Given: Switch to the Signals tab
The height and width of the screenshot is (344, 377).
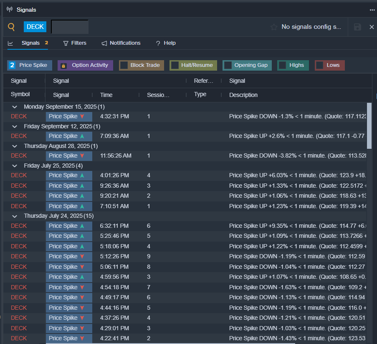Looking at the screenshot, I should [30, 43].
